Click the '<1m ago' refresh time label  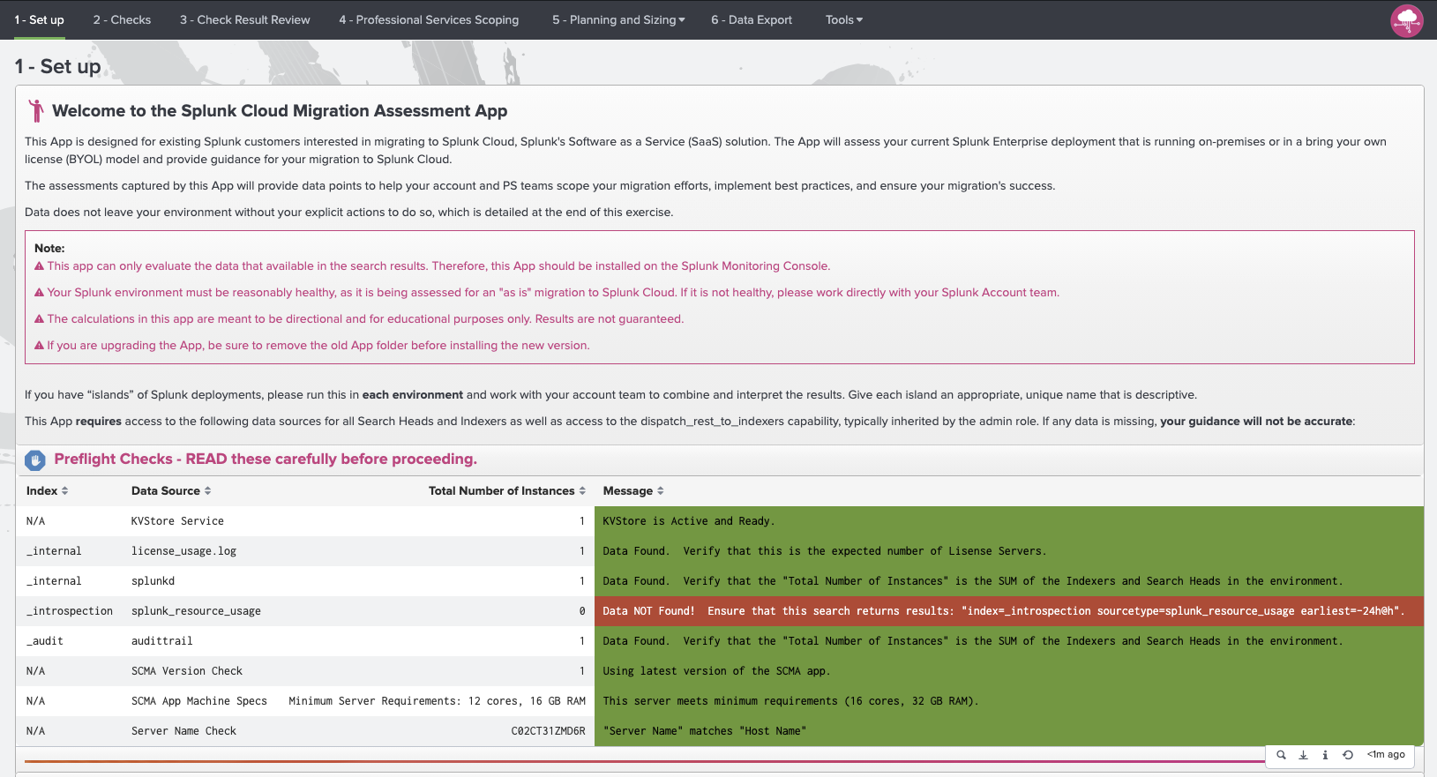click(x=1386, y=755)
